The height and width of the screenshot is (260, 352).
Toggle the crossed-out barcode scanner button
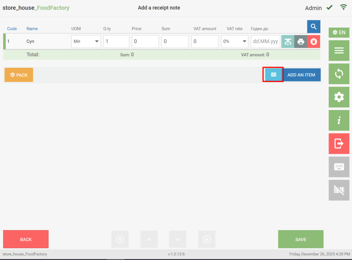click(339, 190)
